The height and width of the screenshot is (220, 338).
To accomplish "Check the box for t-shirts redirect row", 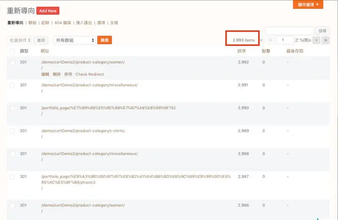I will 13,131.
